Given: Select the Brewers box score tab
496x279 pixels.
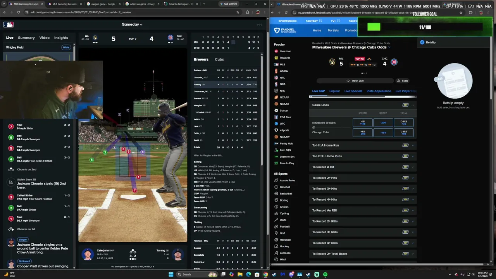Looking at the screenshot, I should (x=201, y=59).
